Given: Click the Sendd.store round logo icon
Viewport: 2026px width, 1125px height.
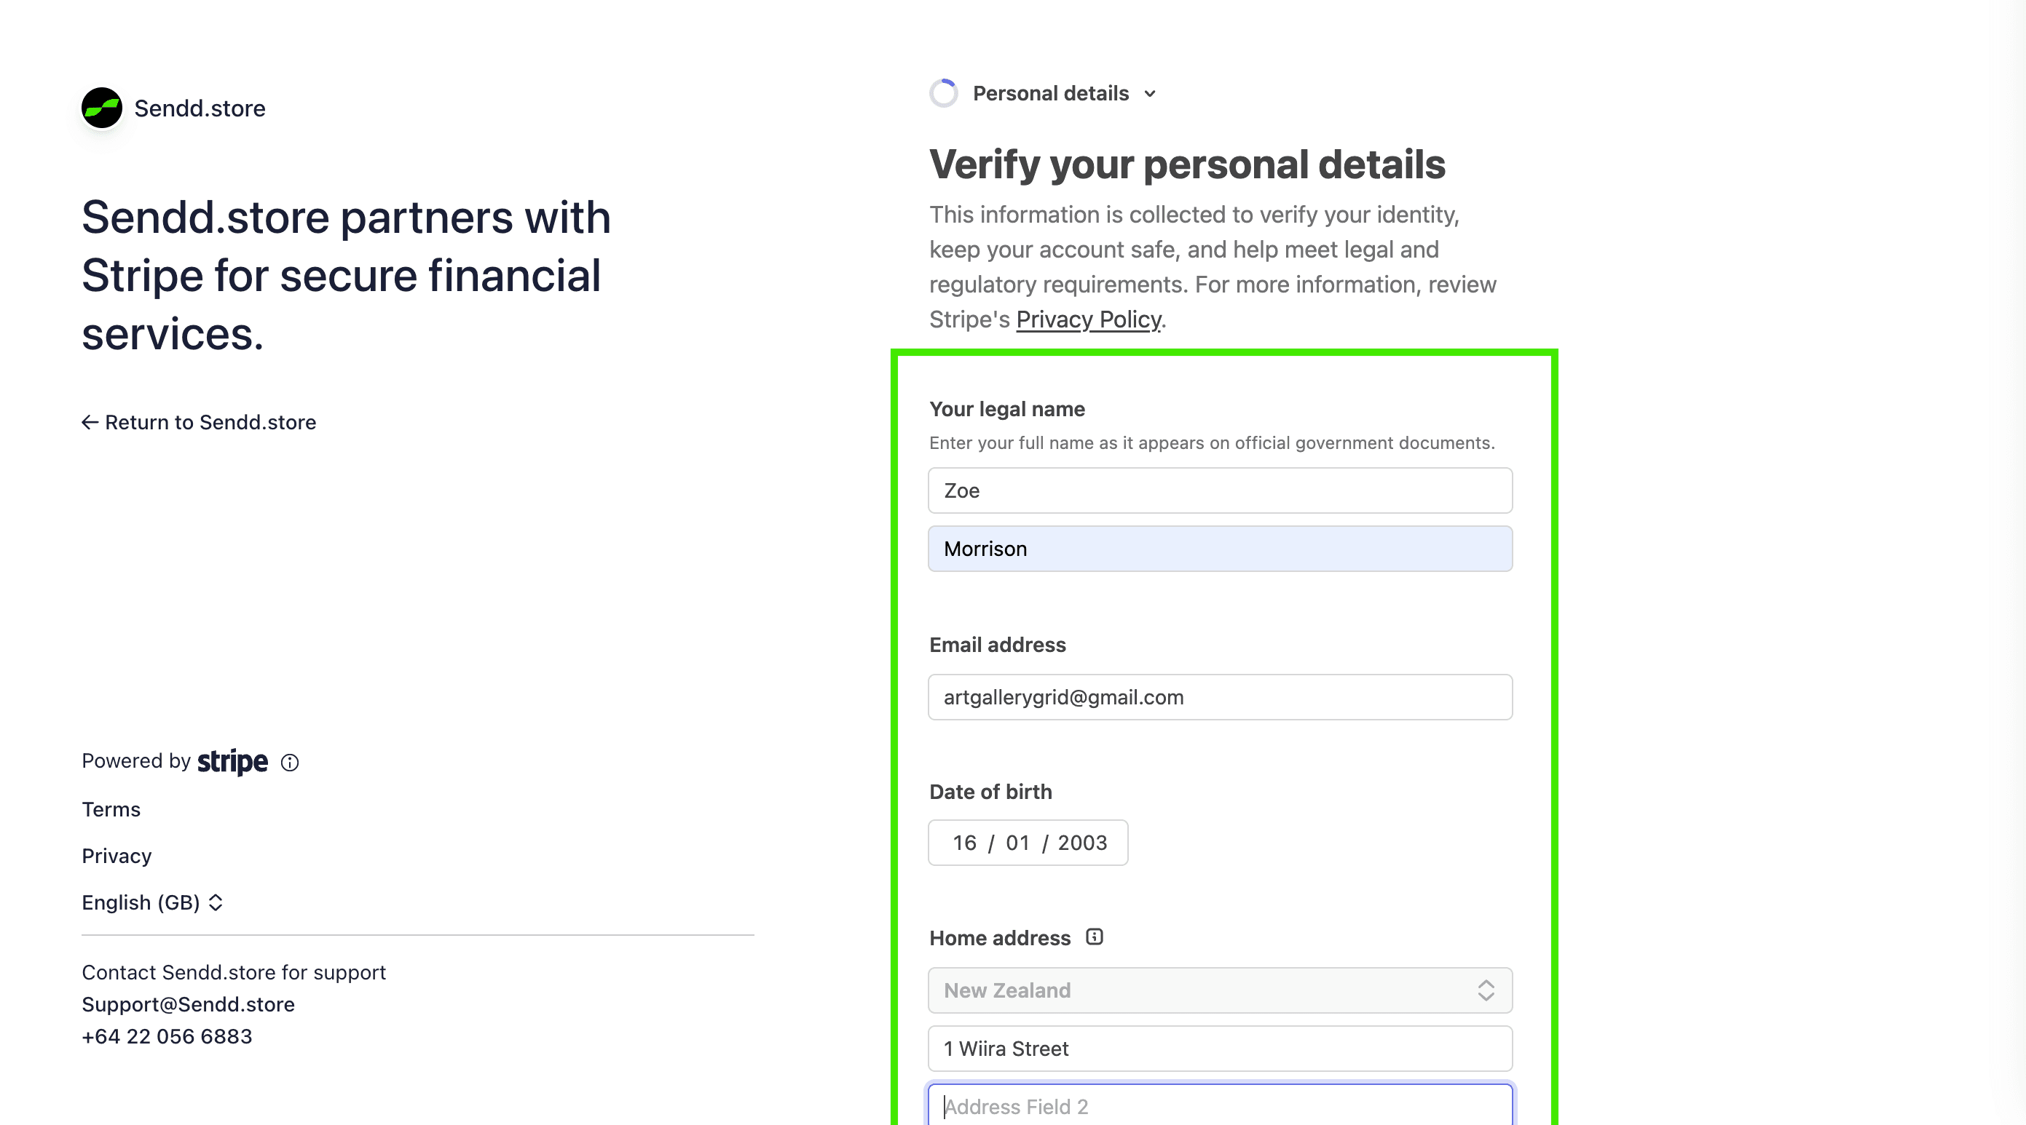Looking at the screenshot, I should (102, 108).
